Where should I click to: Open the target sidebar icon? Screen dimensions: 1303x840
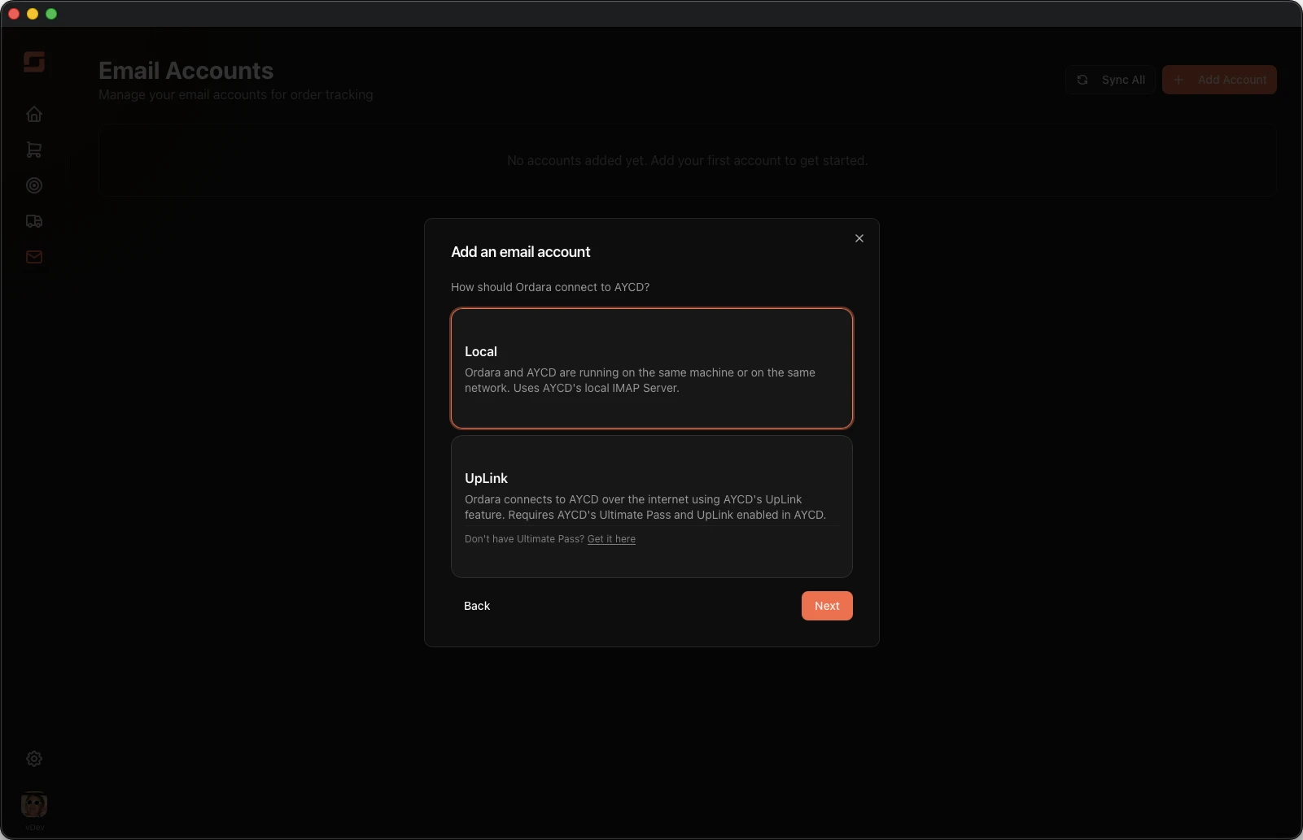tap(34, 185)
